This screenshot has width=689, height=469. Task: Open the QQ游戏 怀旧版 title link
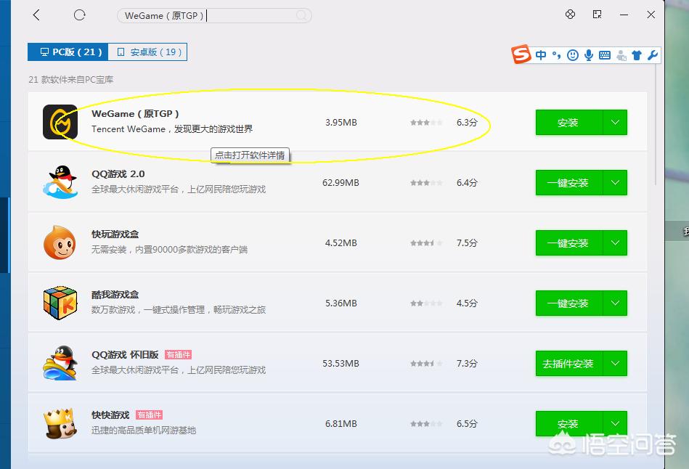[125, 354]
